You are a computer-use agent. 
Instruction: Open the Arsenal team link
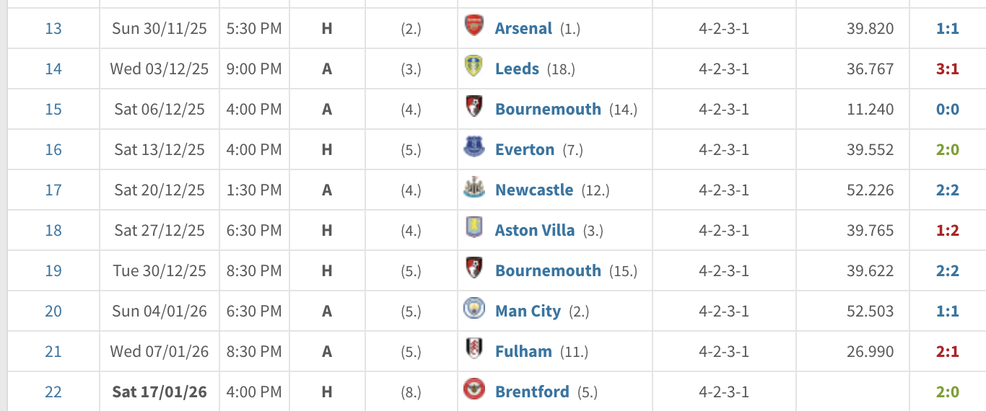pyautogui.click(x=523, y=29)
